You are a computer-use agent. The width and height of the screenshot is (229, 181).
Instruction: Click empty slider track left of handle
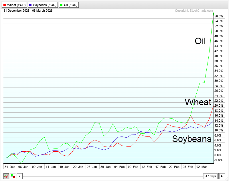[112, 176]
